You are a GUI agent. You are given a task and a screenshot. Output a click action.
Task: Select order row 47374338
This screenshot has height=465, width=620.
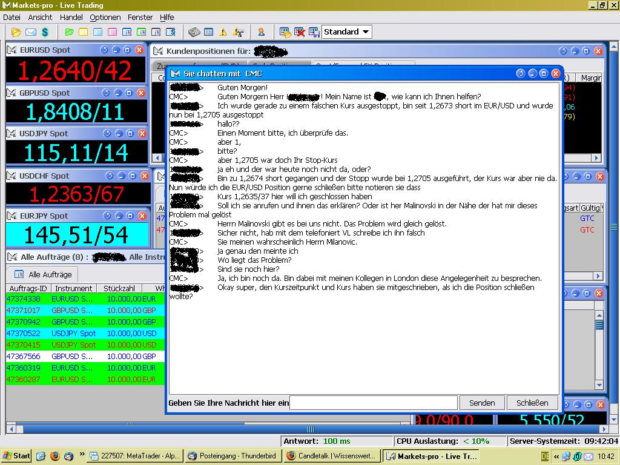pyautogui.click(x=23, y=299)
